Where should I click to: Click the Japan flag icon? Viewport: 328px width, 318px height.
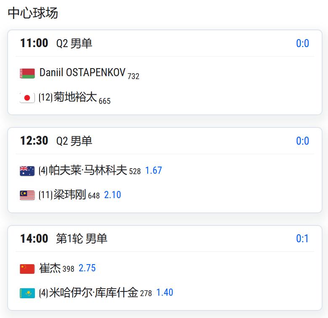[27, 98]
